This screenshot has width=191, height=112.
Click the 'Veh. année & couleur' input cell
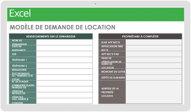(64, 101)
